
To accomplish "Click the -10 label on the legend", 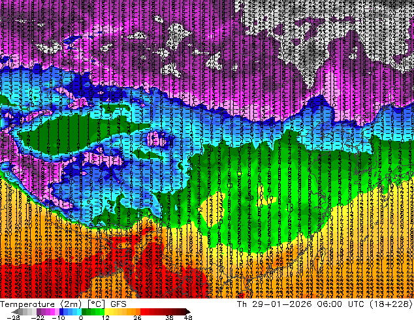I will [58, 317].
